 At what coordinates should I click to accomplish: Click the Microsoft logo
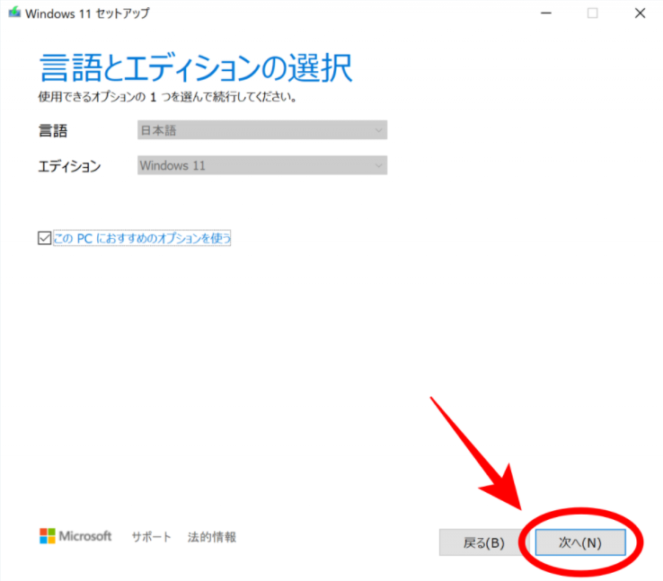[x=75, y=536]
